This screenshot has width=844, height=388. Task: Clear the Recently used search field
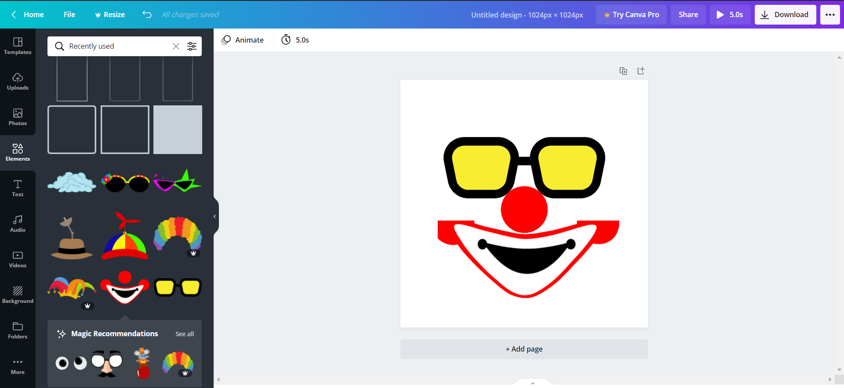click(x=176, y=46)
